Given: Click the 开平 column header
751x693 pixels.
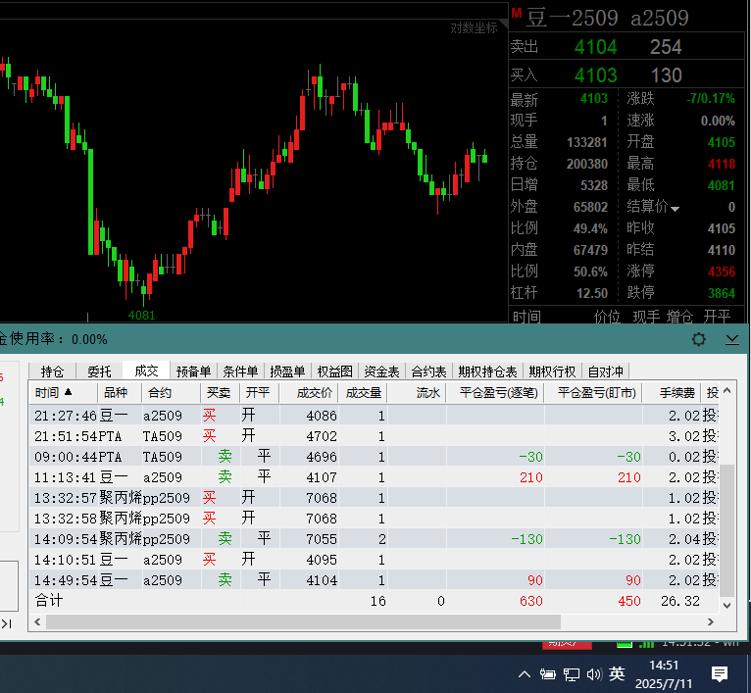Looking at the screenshot, I should (x=259, y=393).
